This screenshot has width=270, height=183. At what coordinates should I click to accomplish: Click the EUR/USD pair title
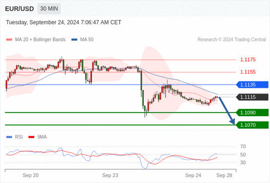point(20,9)
